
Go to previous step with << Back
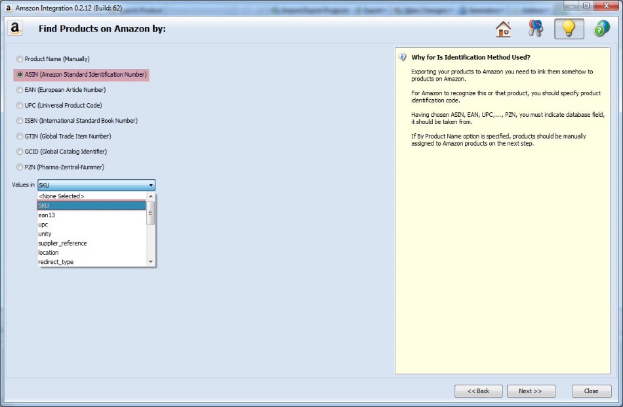[478, 391]
